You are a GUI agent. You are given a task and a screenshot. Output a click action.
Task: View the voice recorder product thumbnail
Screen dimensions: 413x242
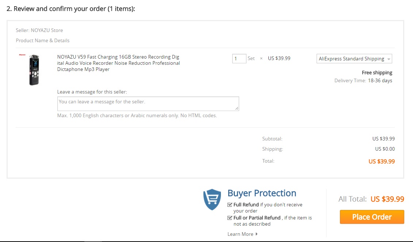pos(34,70)
